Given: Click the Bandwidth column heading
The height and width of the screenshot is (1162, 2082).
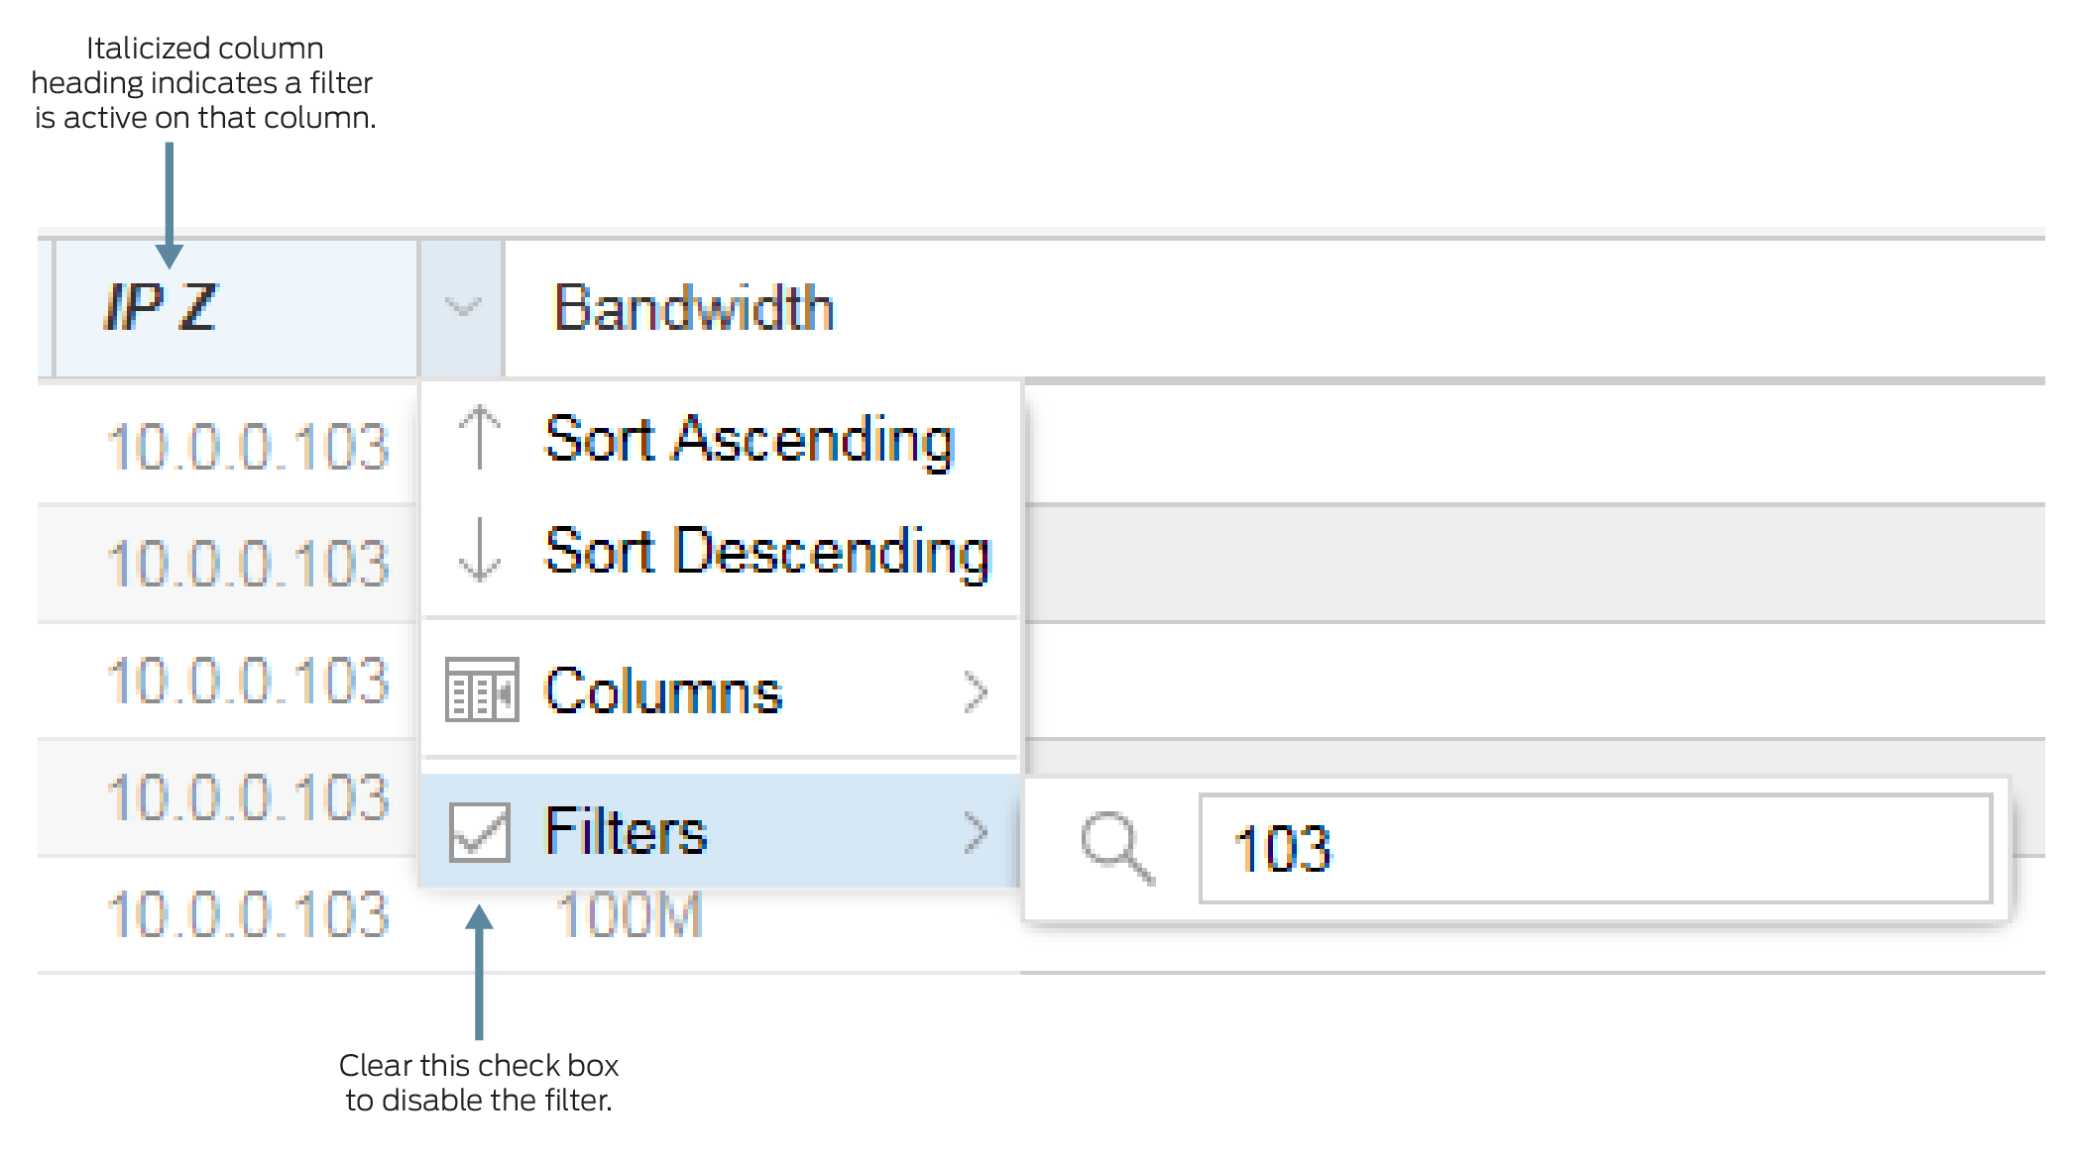Looking at the screenshot, I should (x=694, y=308).
